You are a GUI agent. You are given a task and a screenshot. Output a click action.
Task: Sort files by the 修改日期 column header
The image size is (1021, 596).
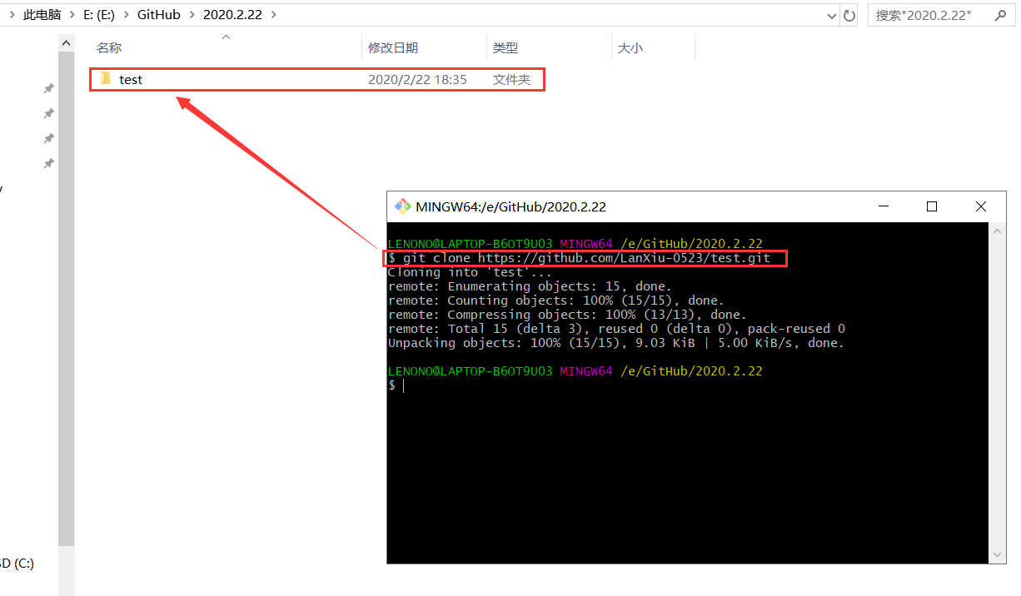pyautogui.click(x=393, y=47)
